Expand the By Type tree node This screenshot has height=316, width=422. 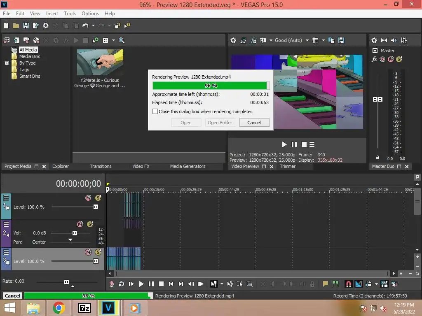[x=7, y=63]
